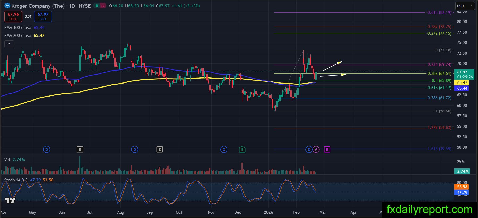Click the 75.00 price axis label

click(x=462, y=43)
